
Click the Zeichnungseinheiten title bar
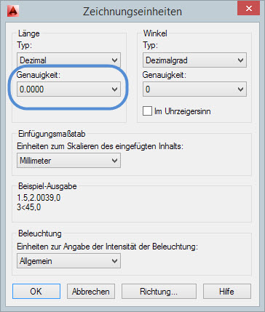(132, 11)
